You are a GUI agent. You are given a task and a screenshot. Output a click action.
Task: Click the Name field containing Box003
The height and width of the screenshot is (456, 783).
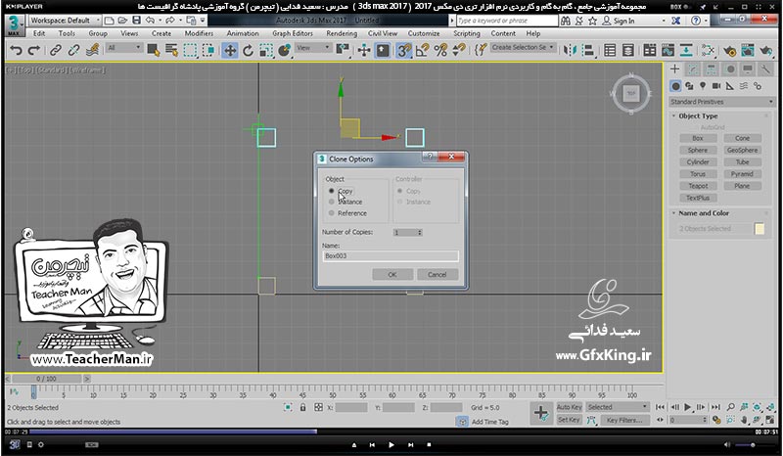tap(391, 255)
